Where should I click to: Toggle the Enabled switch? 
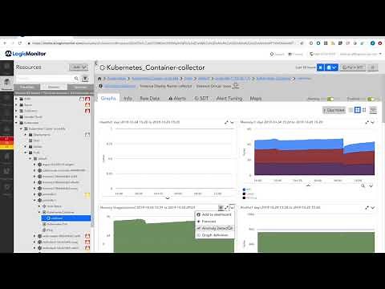(371, 99)
